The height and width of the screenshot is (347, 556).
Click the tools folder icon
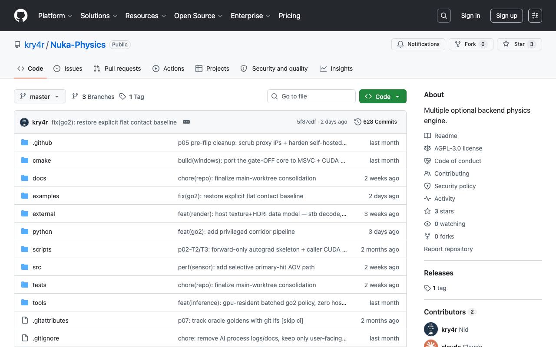pos(25,302)
